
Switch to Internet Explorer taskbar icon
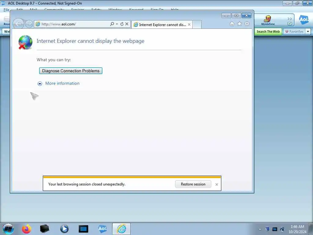[121, 229]
